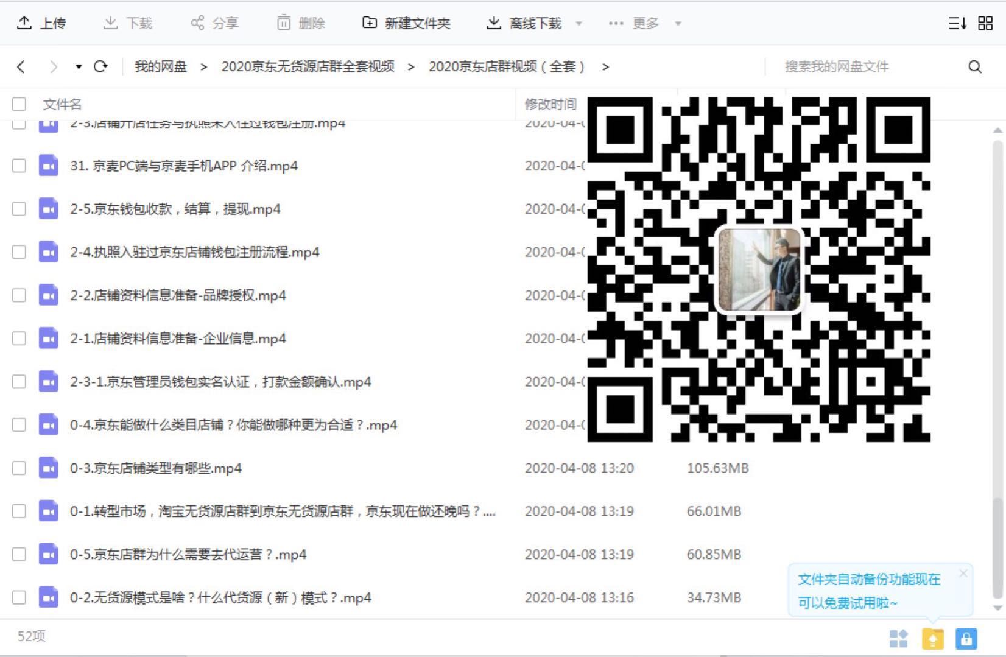Navigate to 2020京东无货源店群全套视频 breadcrumb
This screenshot has width=1006, height=657.
point(308,66)
